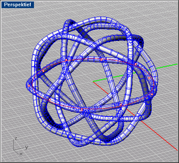Screen dimensions: 179x163
Task: Select the upper-left control point between leftmost and top points
Action: click(43, 71)
